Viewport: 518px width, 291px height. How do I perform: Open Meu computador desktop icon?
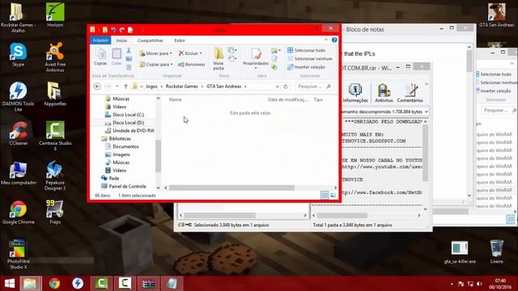tap(18, 173)
